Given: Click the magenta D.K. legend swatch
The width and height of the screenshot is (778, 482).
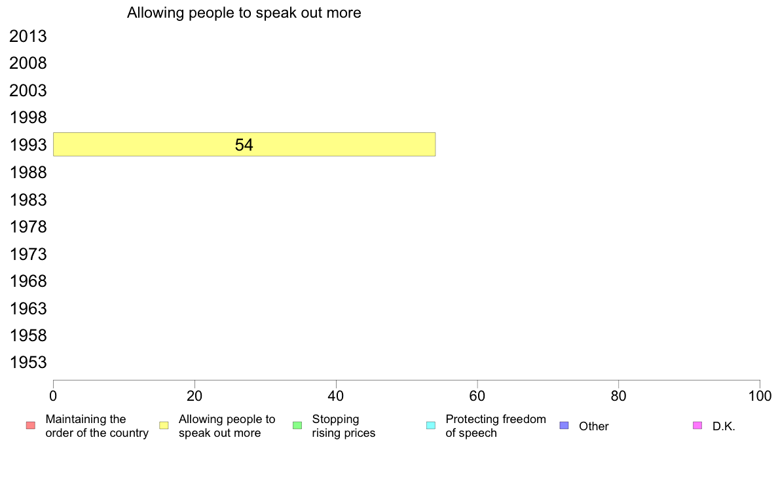Looking at the screenshot, I should (697, 426).
